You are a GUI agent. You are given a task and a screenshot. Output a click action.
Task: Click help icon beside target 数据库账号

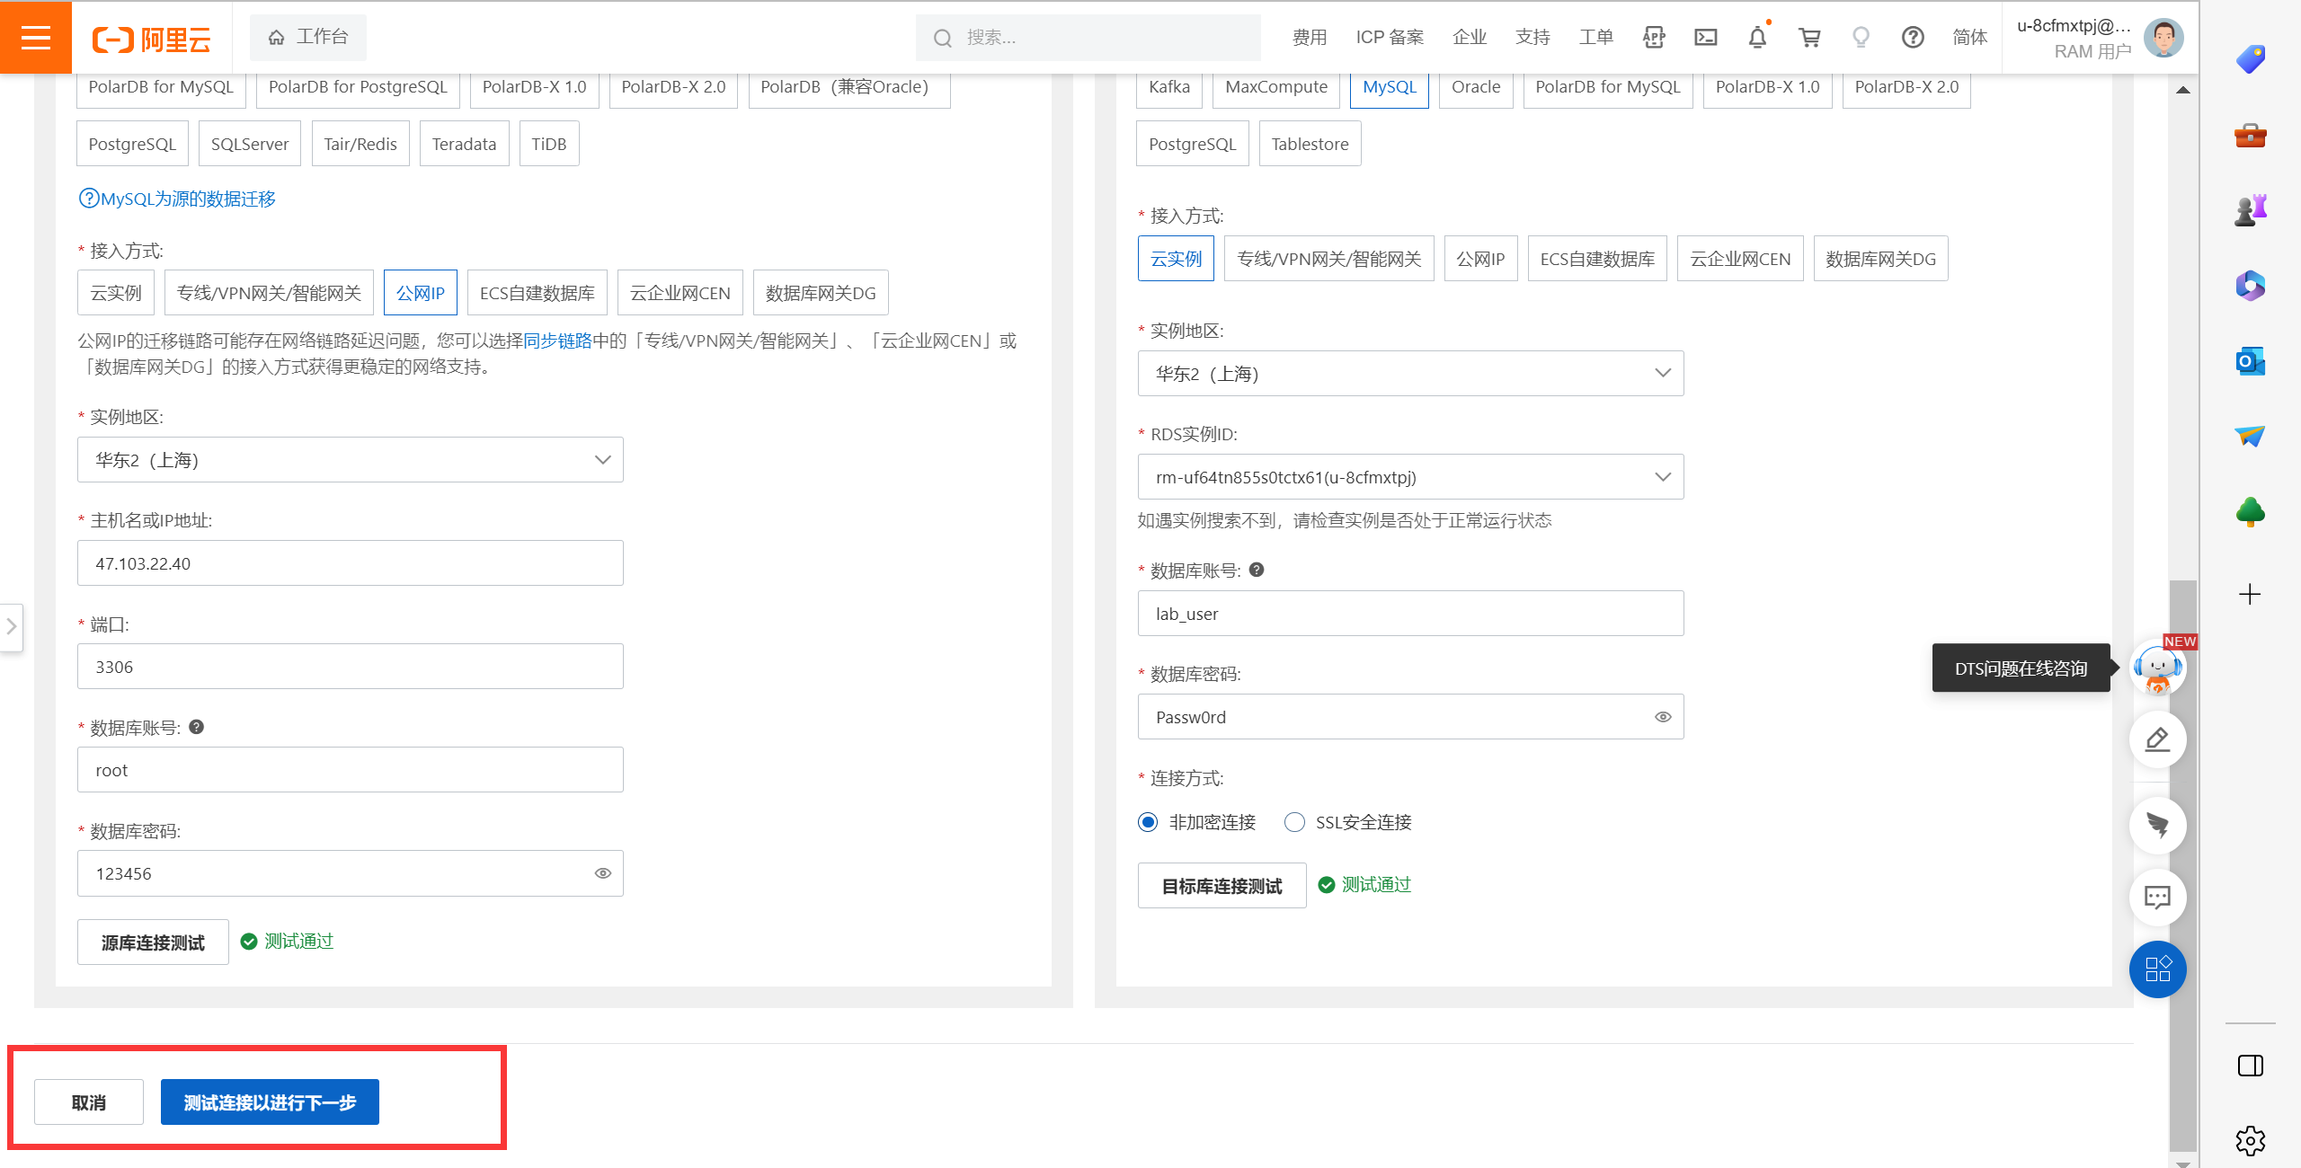pos(1257,570)
